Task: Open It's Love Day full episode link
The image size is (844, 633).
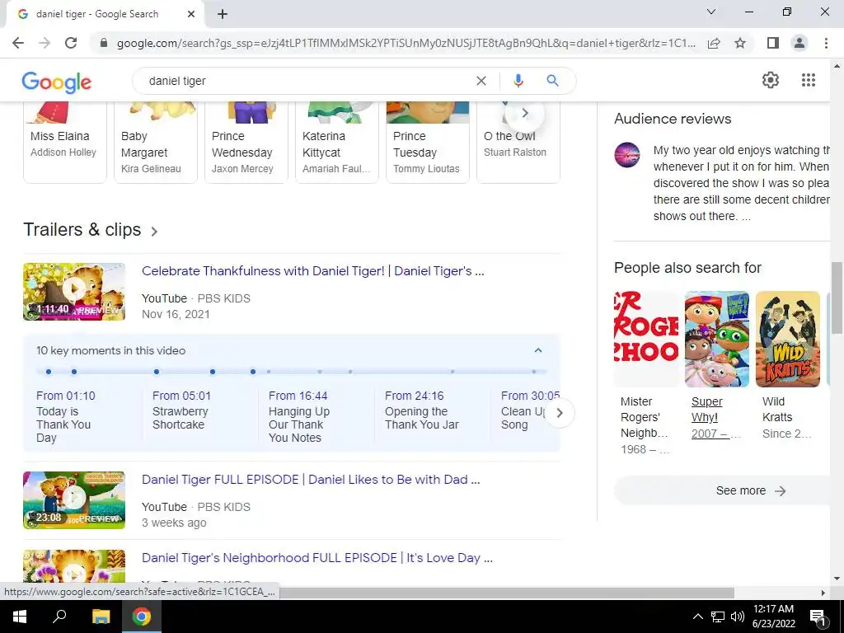Action: [x=317, y=558]
